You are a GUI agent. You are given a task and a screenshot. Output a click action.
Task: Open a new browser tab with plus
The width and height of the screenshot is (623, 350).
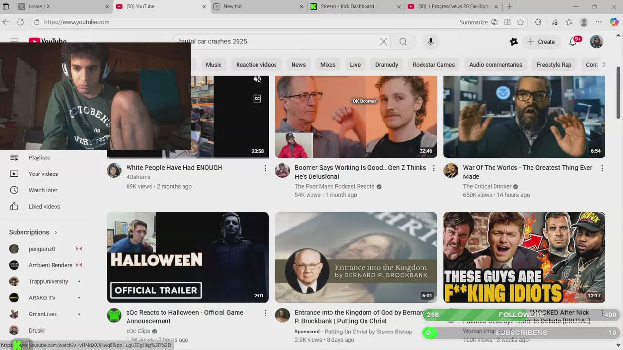pyautogui.click(x=510, y=6)
